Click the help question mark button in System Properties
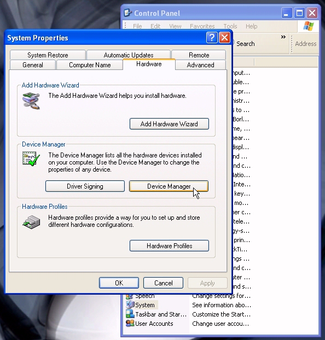Screen dimensions: 325x340 (x=212, y=38)
